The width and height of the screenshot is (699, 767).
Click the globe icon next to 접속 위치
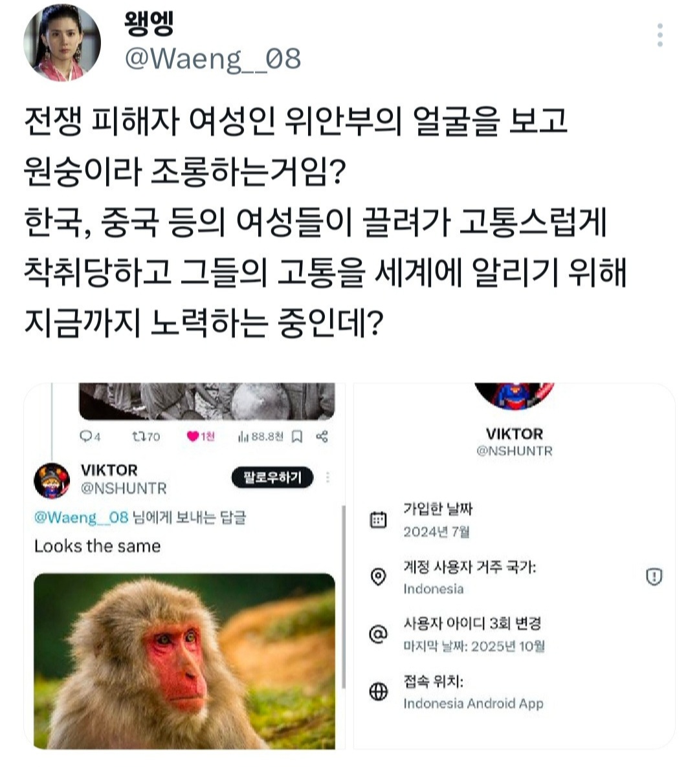point(378,691)
